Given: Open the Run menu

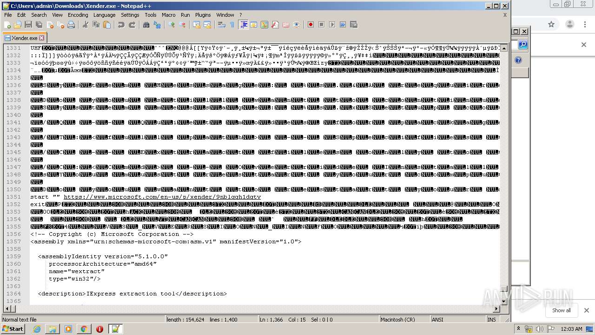Looking at the screenshot, I should (185, 15).
